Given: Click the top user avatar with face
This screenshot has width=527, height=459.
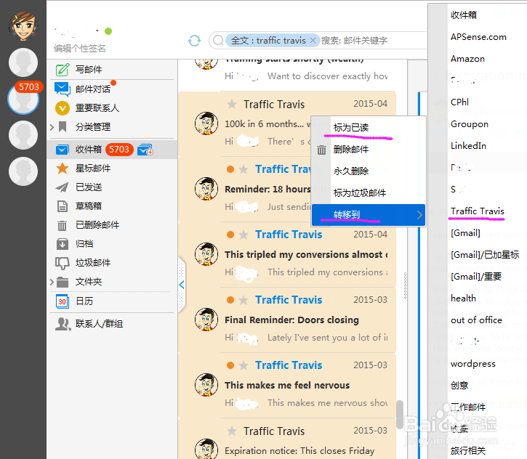Looking at the screenshot, I should 23,26.
